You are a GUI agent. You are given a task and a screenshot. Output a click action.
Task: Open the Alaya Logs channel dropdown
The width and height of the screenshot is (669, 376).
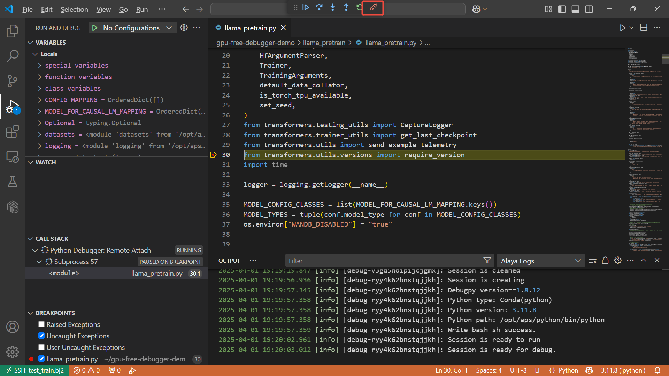point(540,260)
